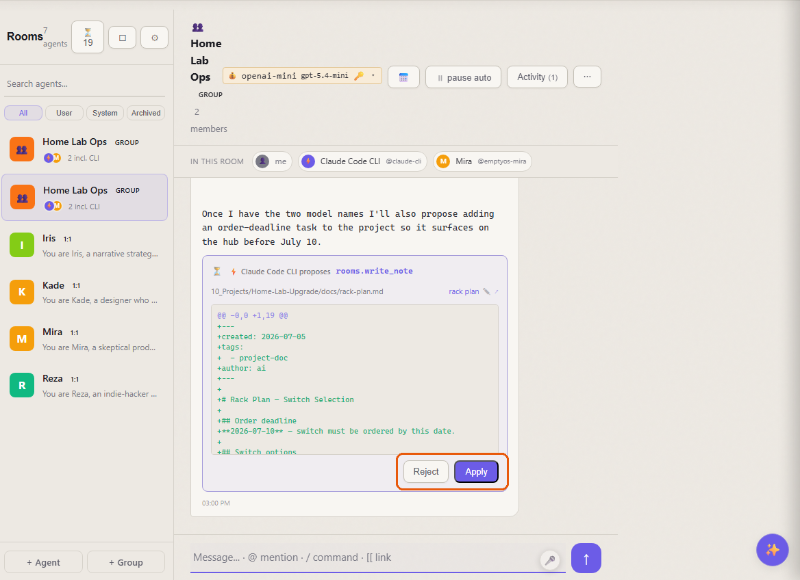Select the All filter tab
Viewport: 800px width, 580px height.
23,113
